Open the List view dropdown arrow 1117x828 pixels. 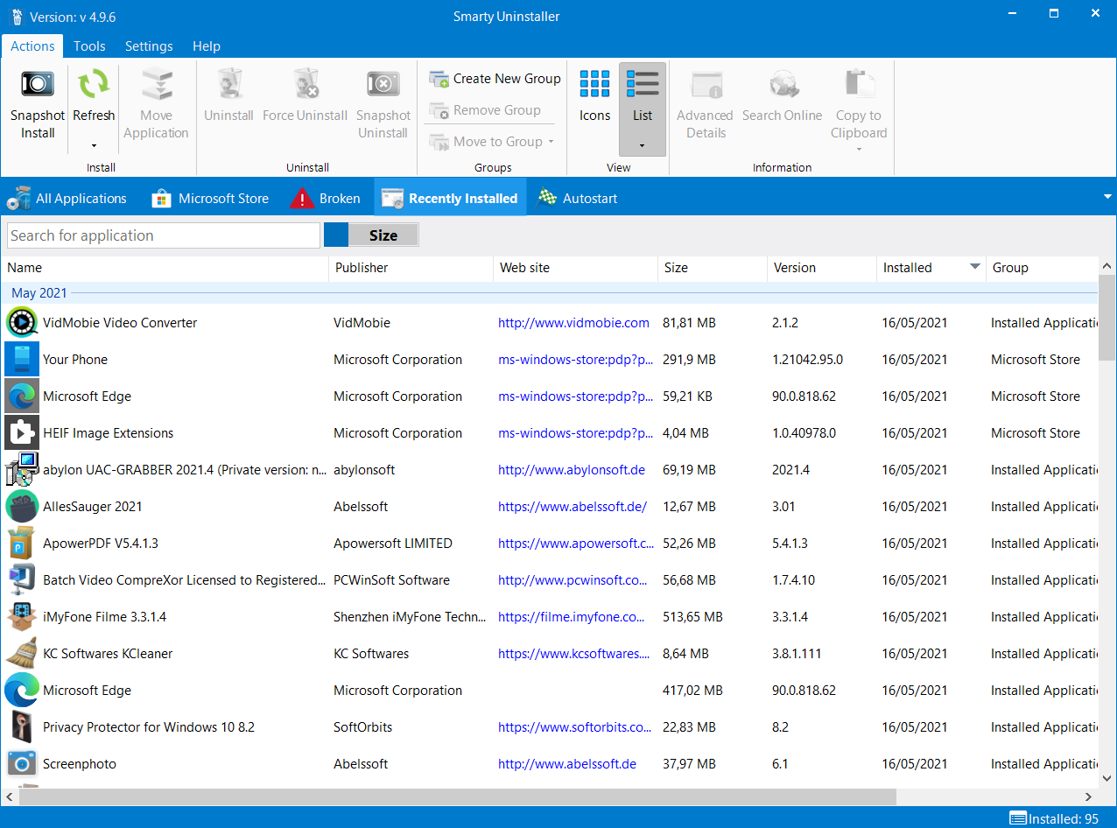(643, 146)
